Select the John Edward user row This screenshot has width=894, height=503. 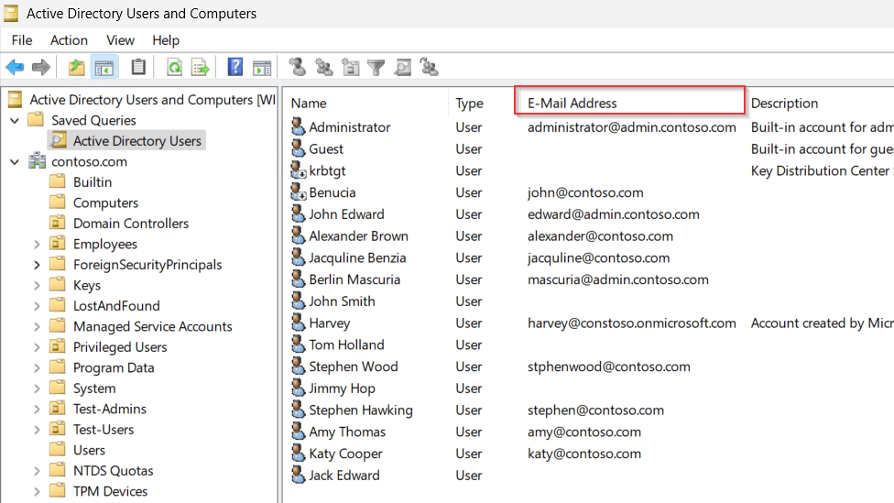(x=346, y=214)
